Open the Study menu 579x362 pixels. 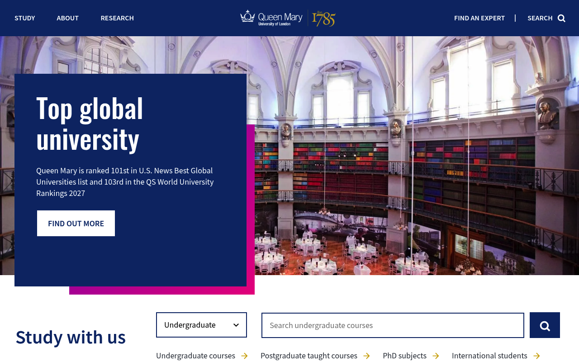click(x=24, y=18)
